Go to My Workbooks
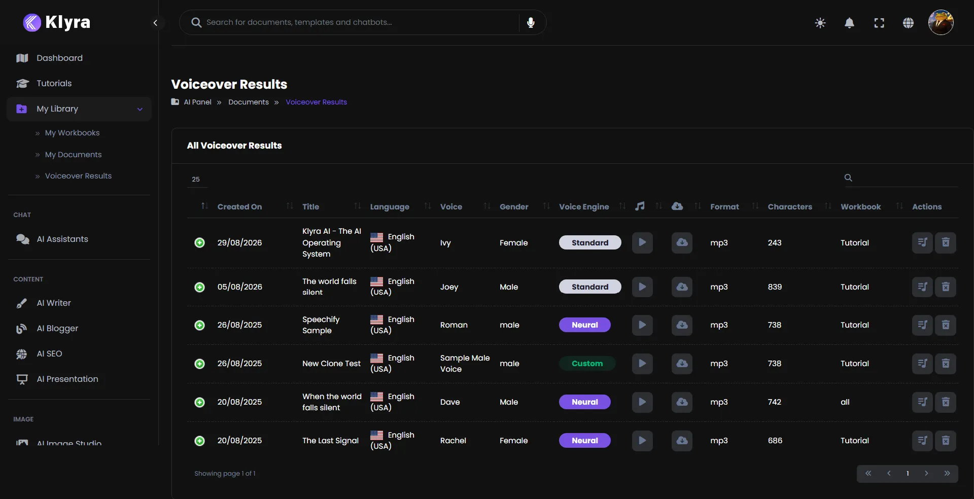This screenshot has width=974, height=499. (x=72, y=133)
